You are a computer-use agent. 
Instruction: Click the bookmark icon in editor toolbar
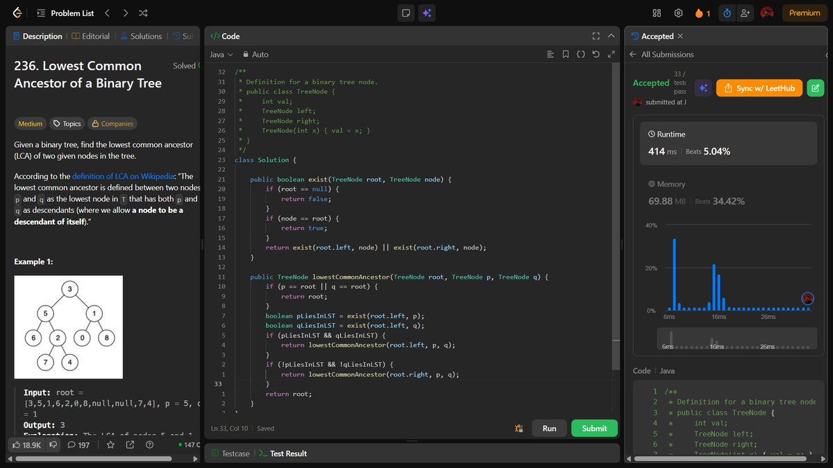point(566,54)
